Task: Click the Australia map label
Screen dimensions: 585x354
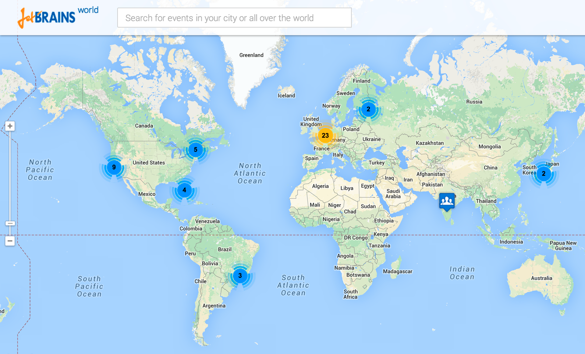Action: click(x=541, y=278)
